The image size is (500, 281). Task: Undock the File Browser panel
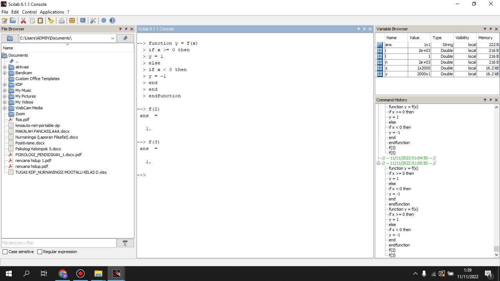click(x=126, y=29)
